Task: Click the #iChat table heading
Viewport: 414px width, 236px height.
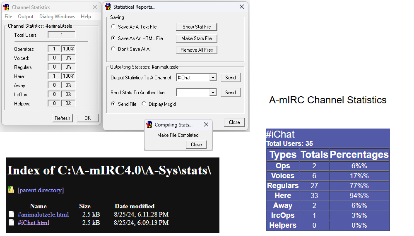Action: coord(280,134)
